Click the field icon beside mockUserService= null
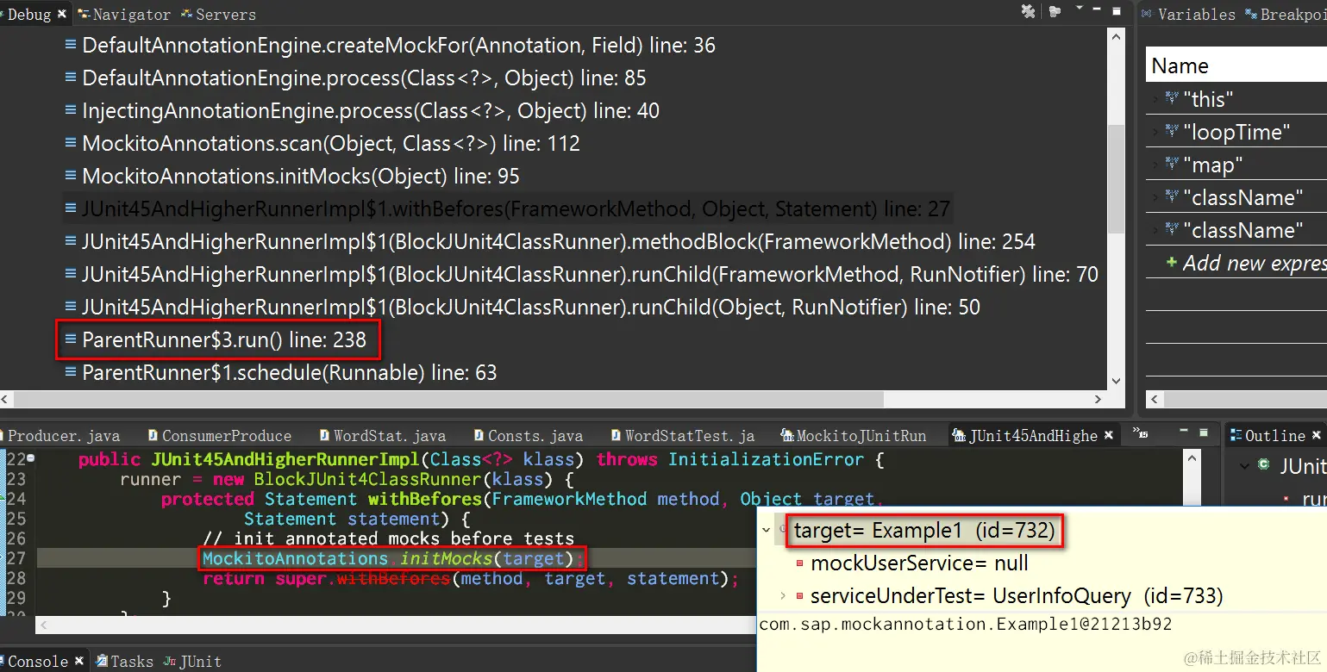Image resolution: width=1327 pixels, height=672 pixels. [800, 563]
